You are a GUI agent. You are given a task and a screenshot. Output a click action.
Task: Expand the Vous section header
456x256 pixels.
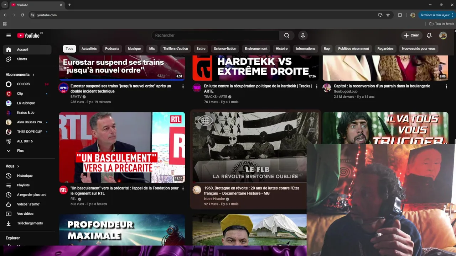pyautogui.click(x=12, y=166)
